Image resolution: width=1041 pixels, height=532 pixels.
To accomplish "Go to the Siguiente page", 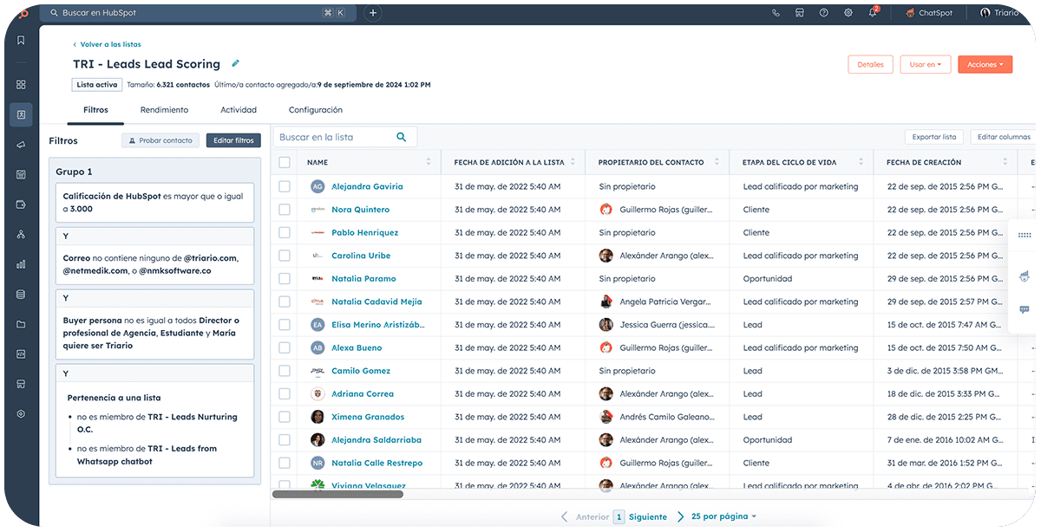I will click(x=648, y=517).
